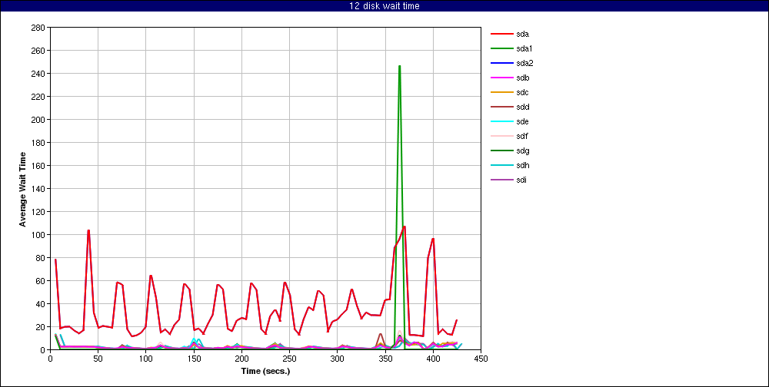The width and height of the screenshot is (769, 387).
Task: Select the sdd legend label
Action: click(522, 107)
